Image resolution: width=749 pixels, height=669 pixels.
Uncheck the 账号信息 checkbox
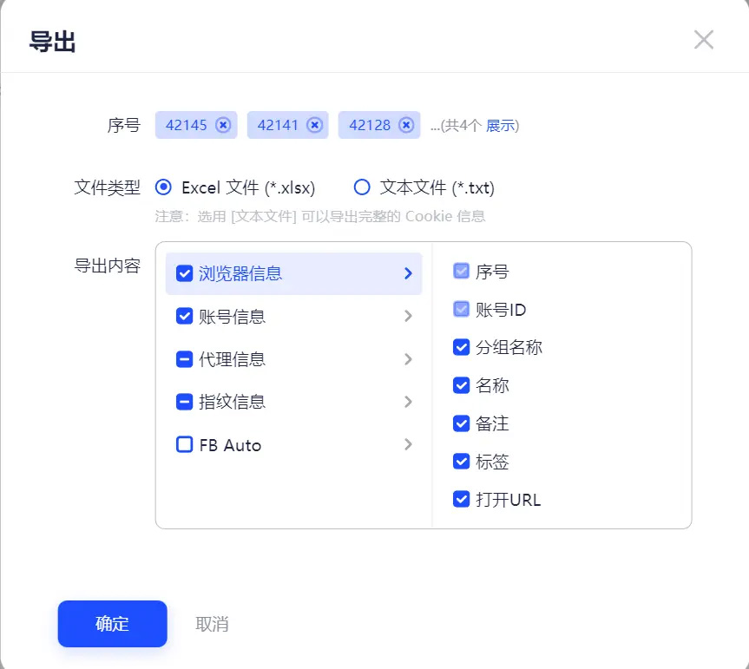coord(184,316)
